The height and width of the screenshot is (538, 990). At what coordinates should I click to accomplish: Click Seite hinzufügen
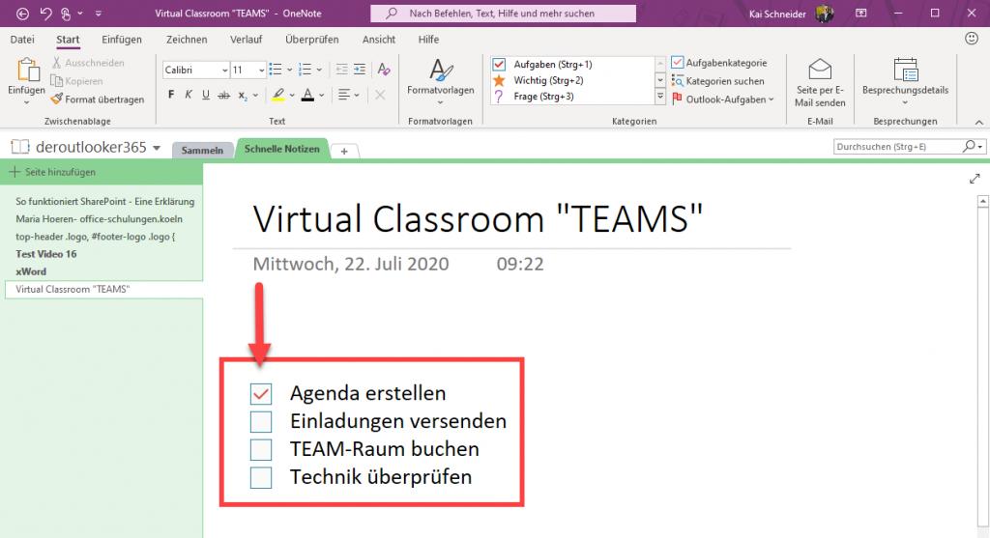click(x=53, y=172)
